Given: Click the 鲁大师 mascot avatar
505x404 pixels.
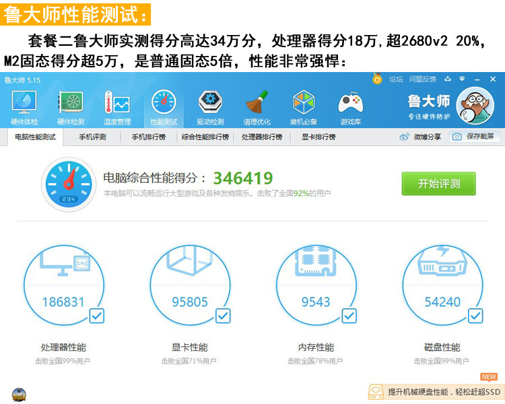Looking at the screenshot, I should tap(475, 105).
